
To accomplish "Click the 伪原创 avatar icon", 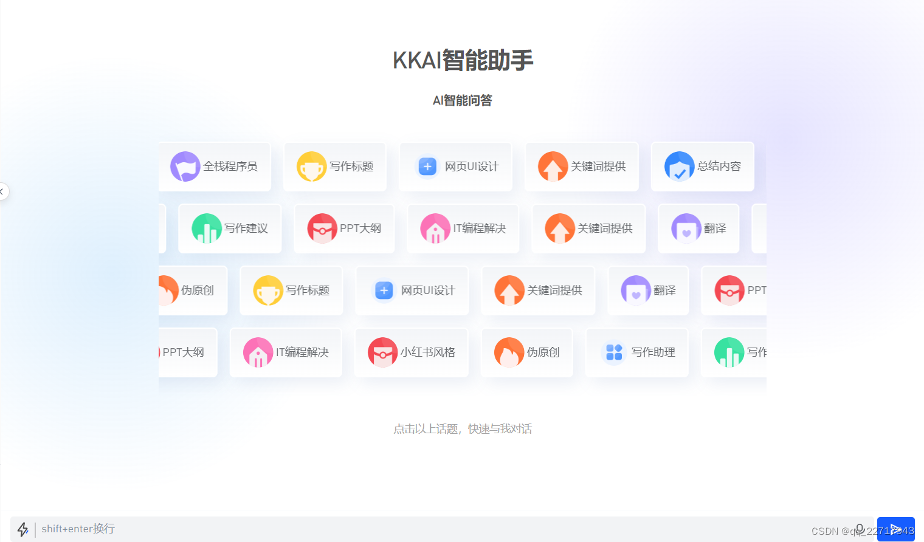I will tap(509, 352).
